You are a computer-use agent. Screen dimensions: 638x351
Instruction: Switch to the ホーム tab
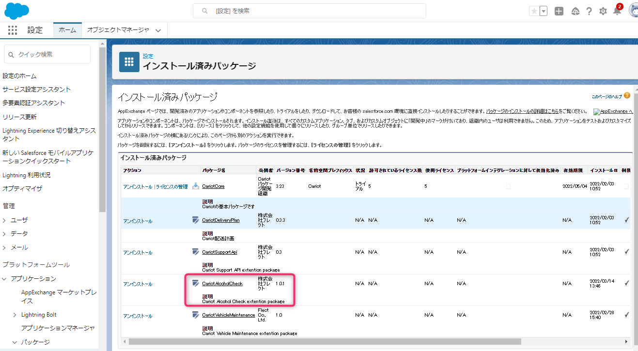(x=67, y=30)
